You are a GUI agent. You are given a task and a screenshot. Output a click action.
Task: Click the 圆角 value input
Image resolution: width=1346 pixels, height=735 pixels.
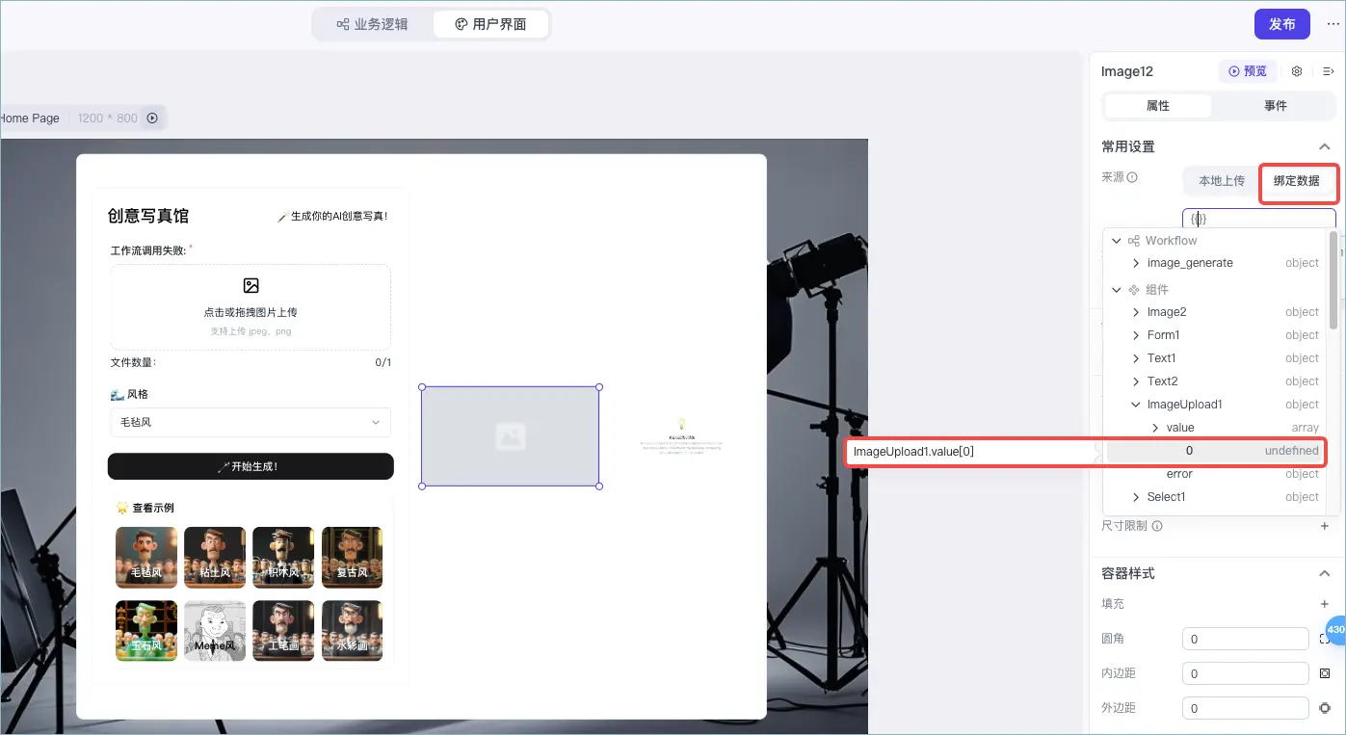1245,639
